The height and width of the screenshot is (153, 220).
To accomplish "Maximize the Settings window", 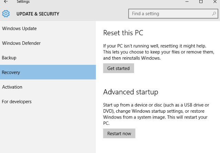I will [201, 1].
